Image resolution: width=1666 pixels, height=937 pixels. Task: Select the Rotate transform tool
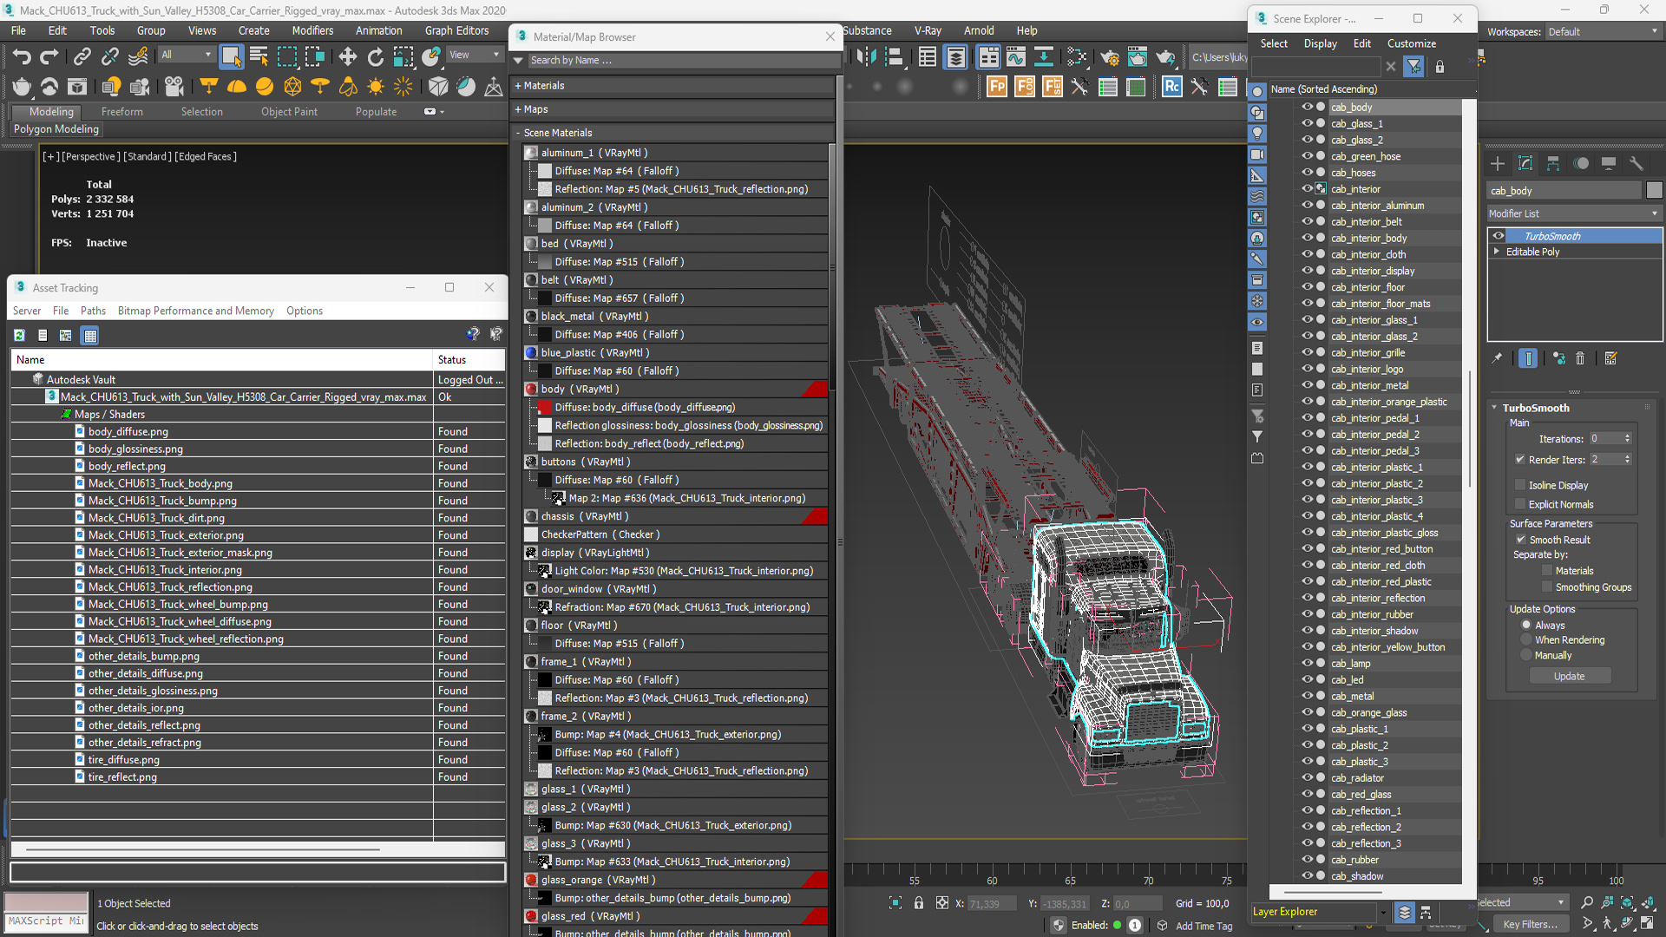coord(375,57)
